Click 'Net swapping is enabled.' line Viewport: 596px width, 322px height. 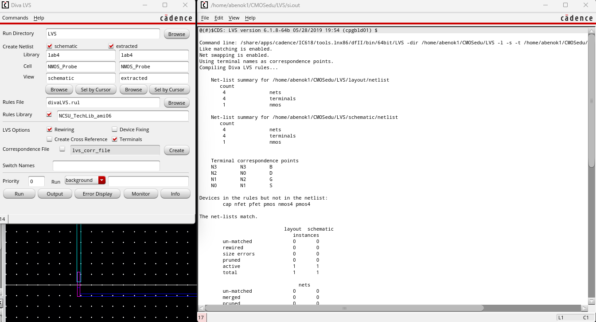(234, 55)
